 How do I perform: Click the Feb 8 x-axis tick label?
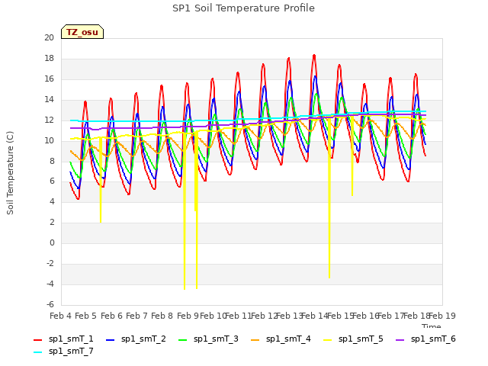coord(162,316)
